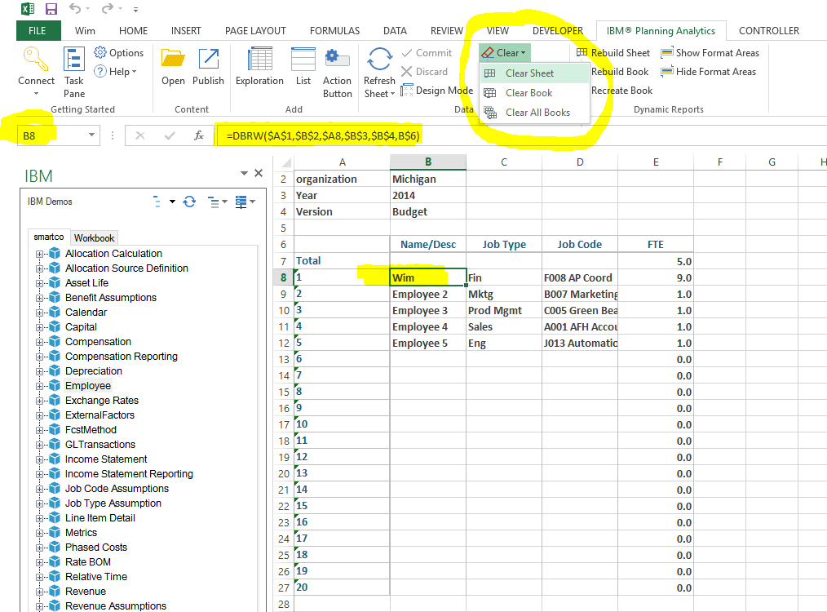Click Rebuild Sheet

(x=613, y=53)
